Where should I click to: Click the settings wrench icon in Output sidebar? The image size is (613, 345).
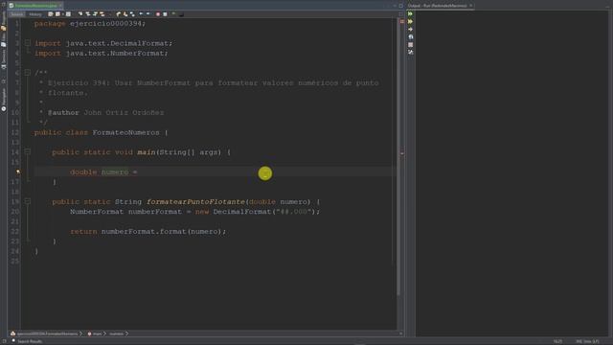(x=410, y=52)
